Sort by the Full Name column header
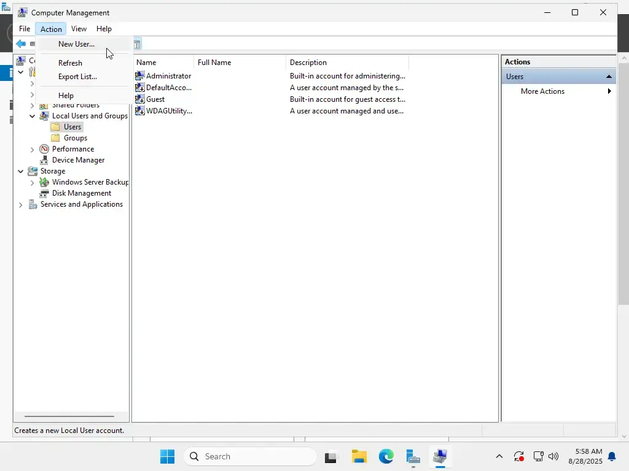629x471 pixels. tap(240, 63)
